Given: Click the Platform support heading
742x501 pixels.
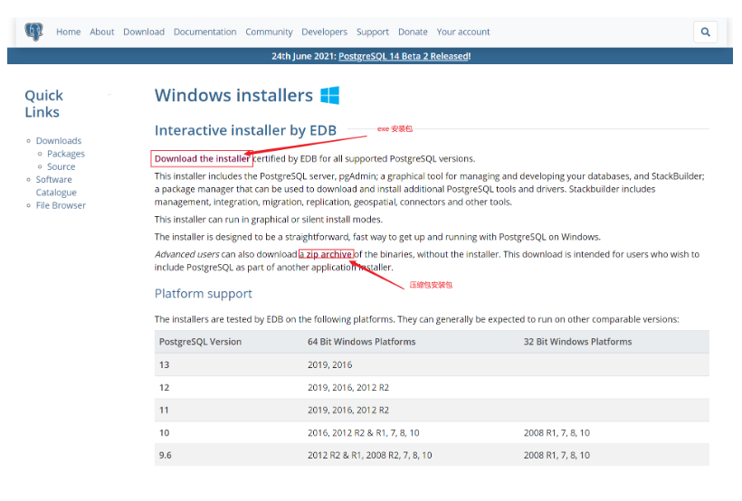Looking at the screenshot, I should pos(203,293).
